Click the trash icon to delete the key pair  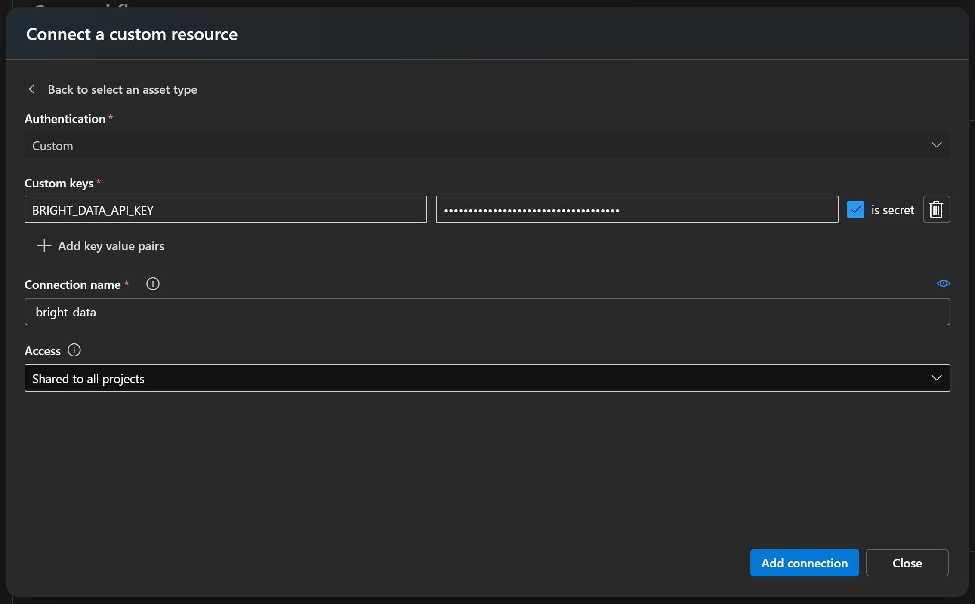coord(936,209)
